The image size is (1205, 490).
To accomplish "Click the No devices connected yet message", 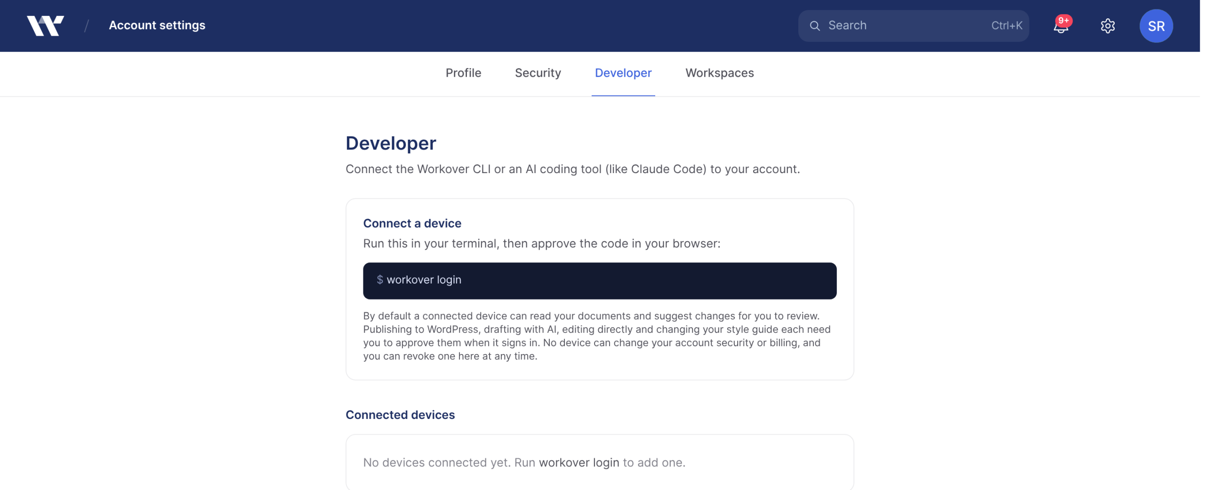I will 524,463.
